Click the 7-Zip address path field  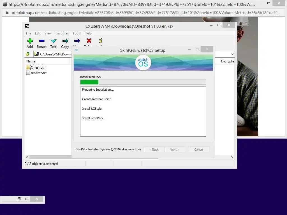pos(53,54)
